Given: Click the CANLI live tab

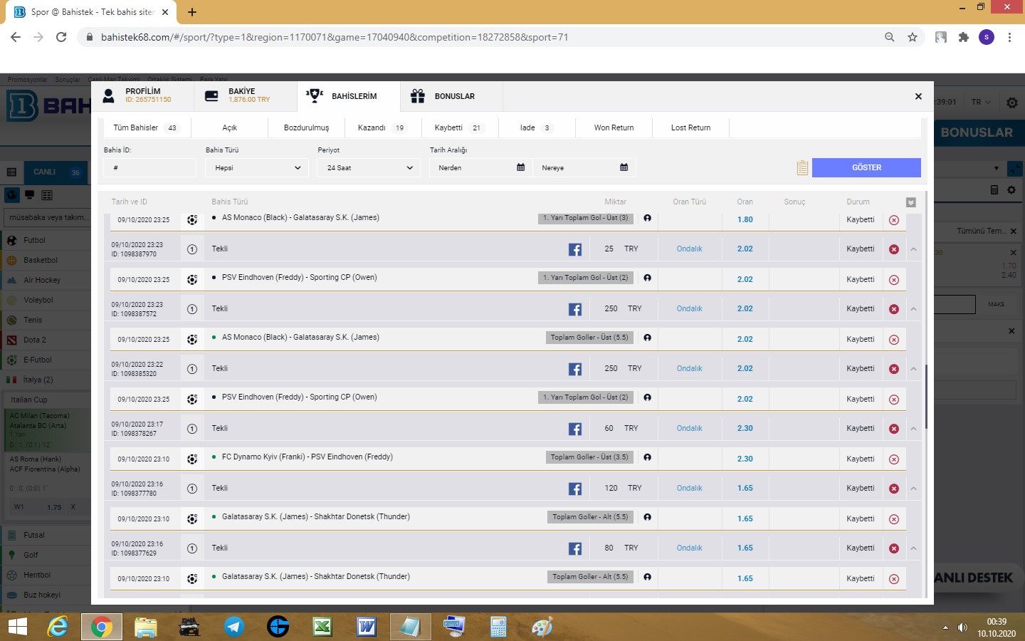Looking at the screenshot, I should (56, 172).
